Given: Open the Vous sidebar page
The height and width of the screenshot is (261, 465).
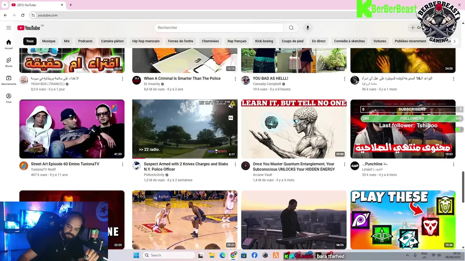Looking at the screenshot, I should [x=9, y=98].
